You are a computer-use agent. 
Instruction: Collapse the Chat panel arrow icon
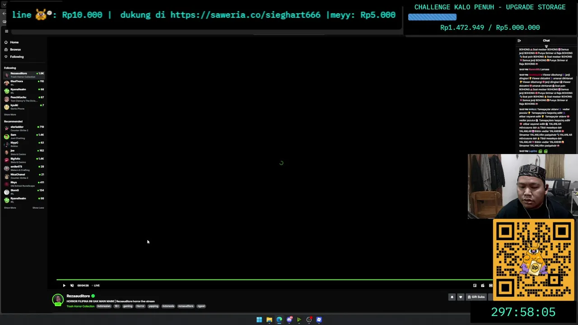pos(519,41)
